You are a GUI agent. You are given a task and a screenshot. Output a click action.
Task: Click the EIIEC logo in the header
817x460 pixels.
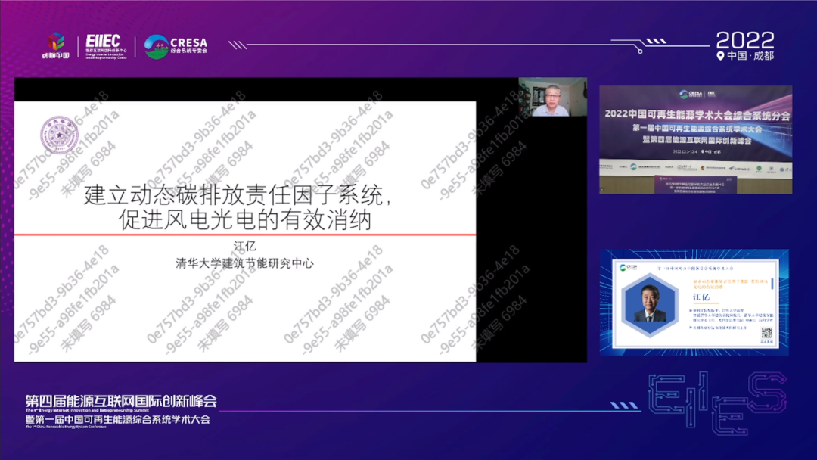tap(104, 42)
